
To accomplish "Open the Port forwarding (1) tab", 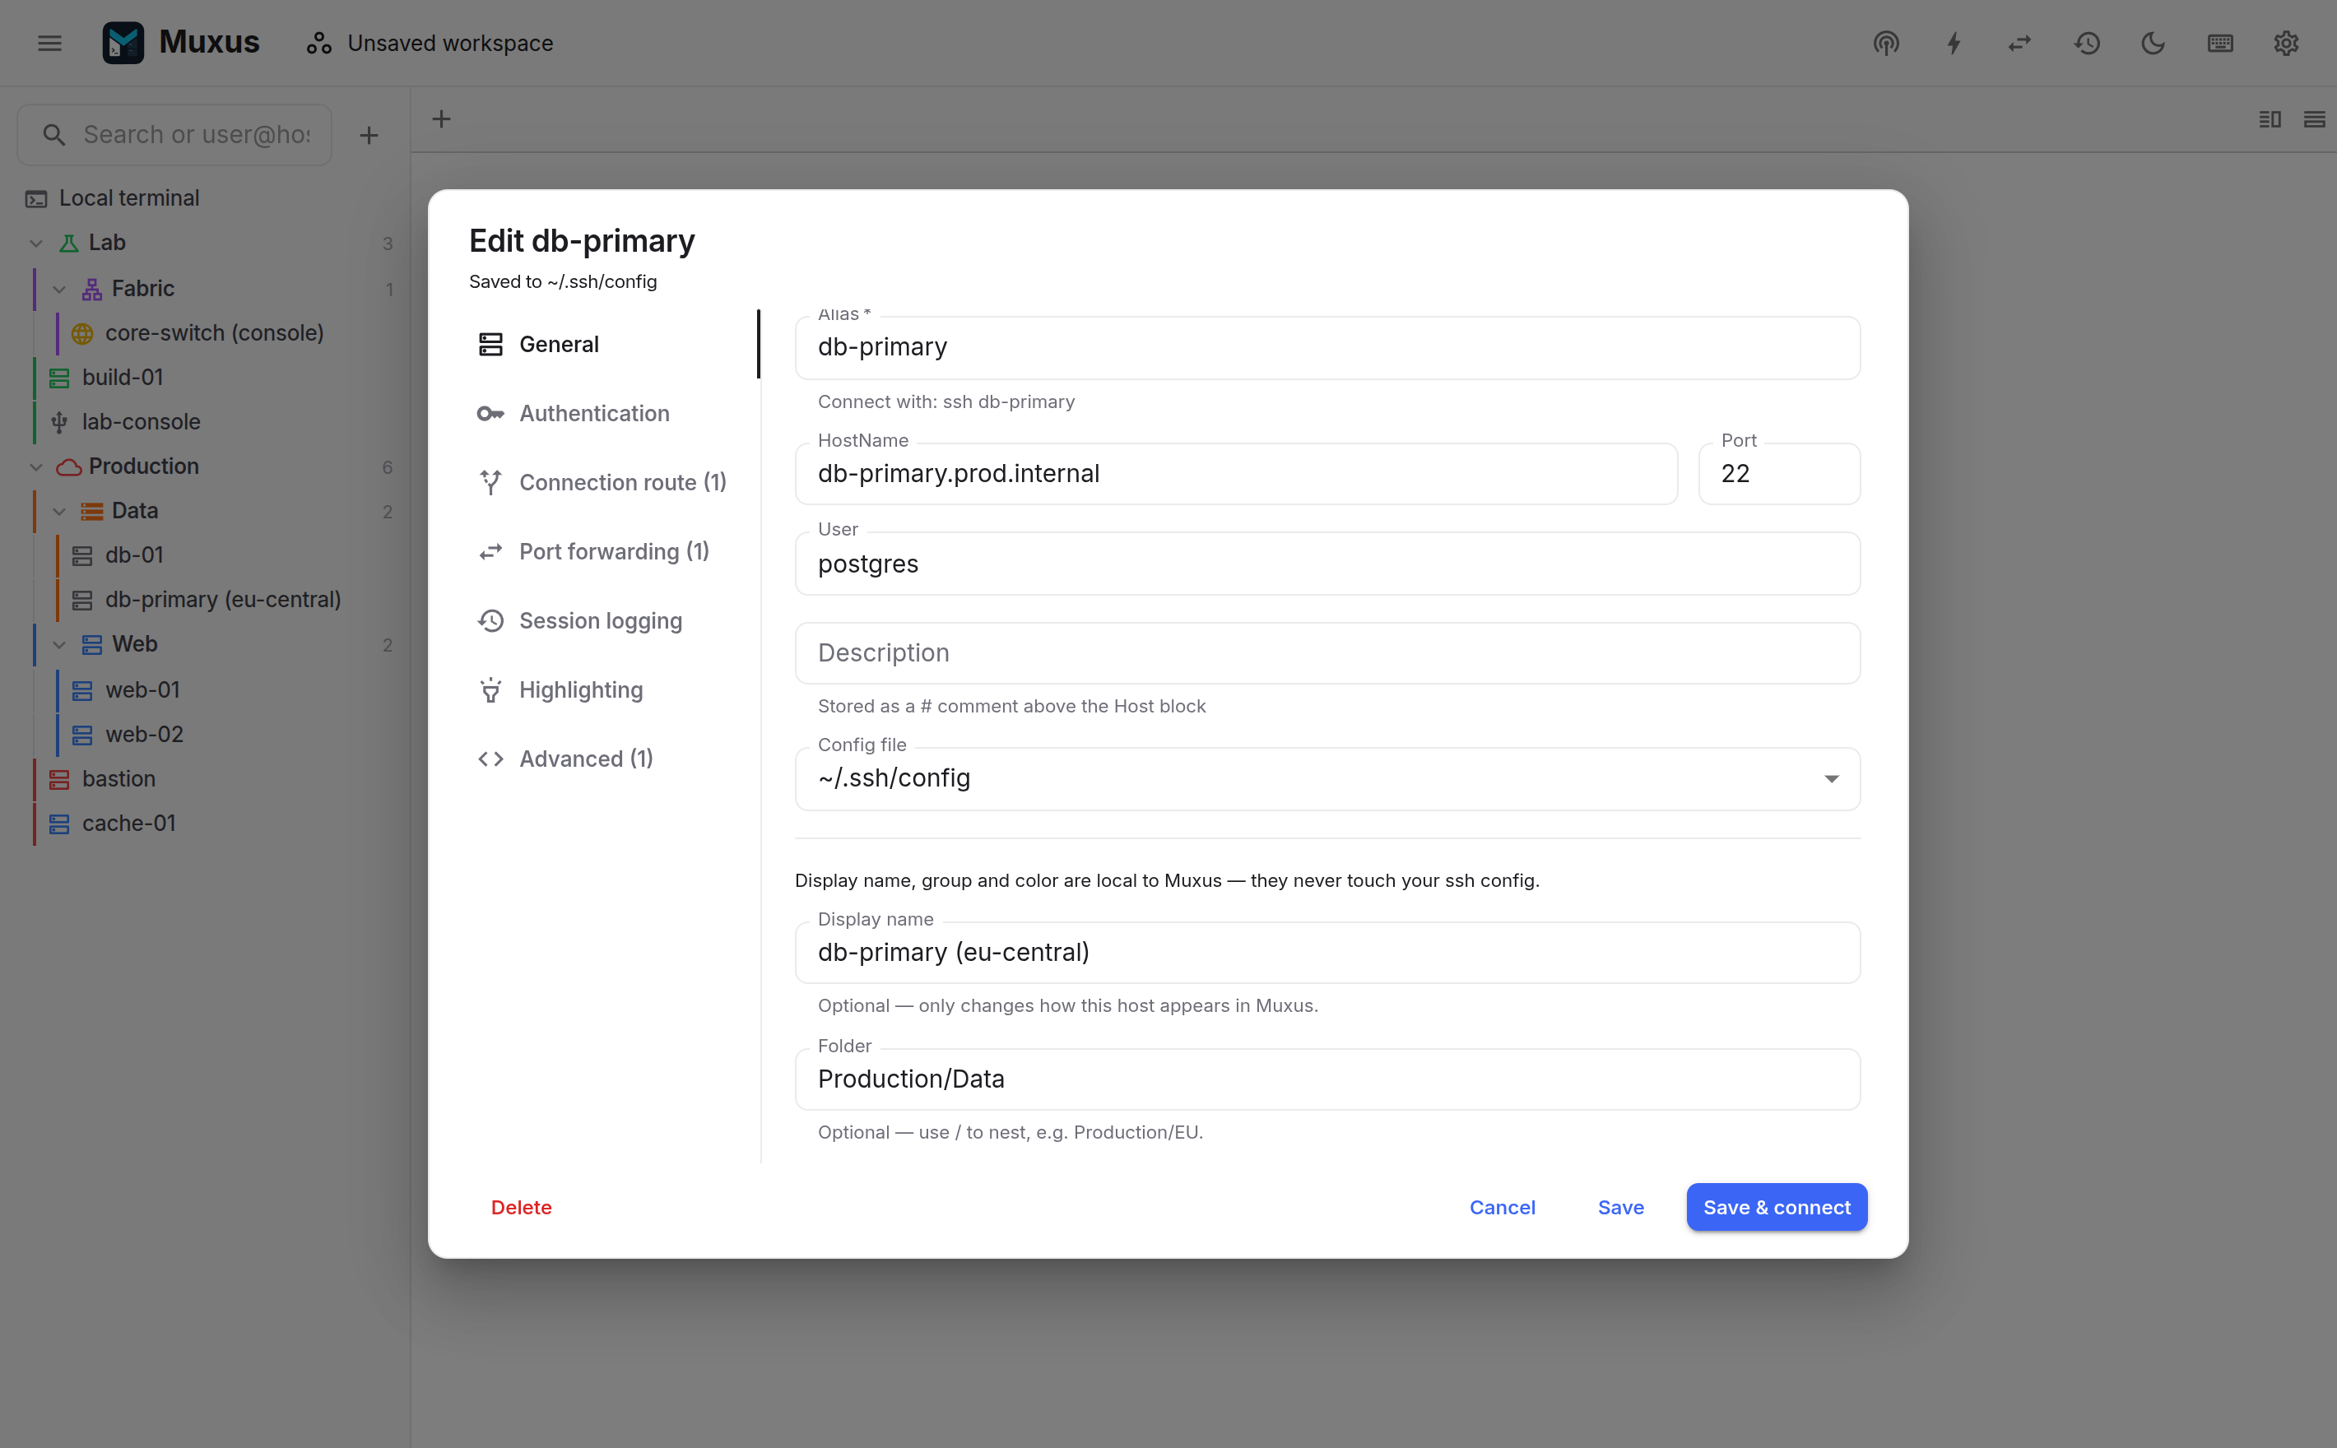I will pos(613,551).
